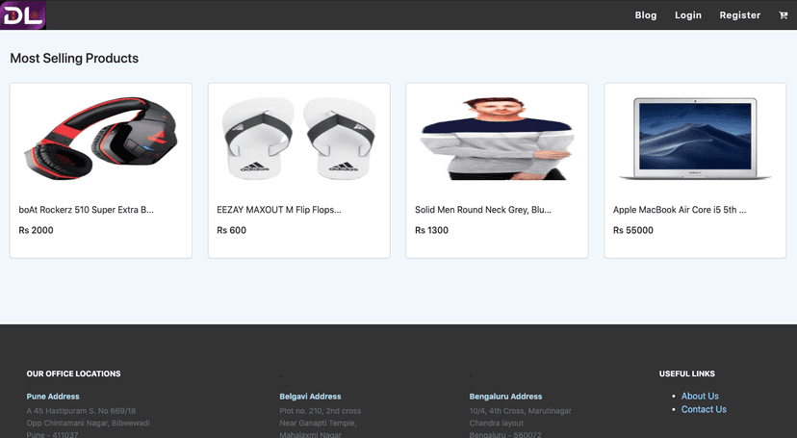Click EEZAY MAXOUT M Flip Flops title

pyautogui.click(x=279, y=209)
